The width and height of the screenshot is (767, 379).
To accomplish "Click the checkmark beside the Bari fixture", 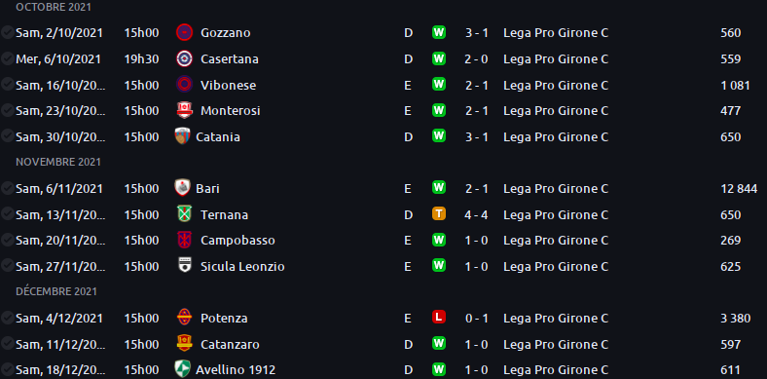I will point(8,188).
